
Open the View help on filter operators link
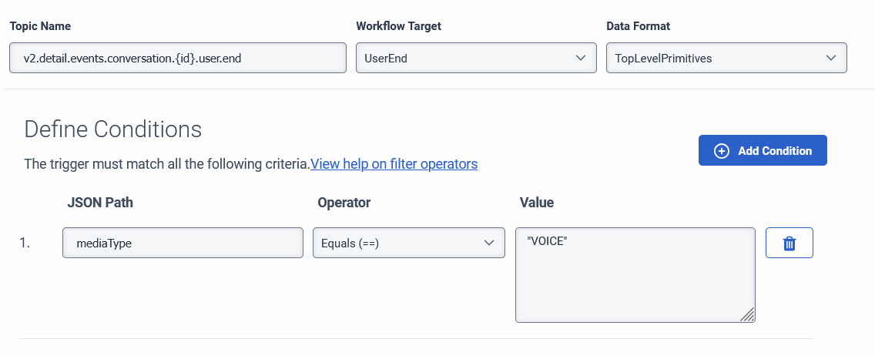coord(394,164)
